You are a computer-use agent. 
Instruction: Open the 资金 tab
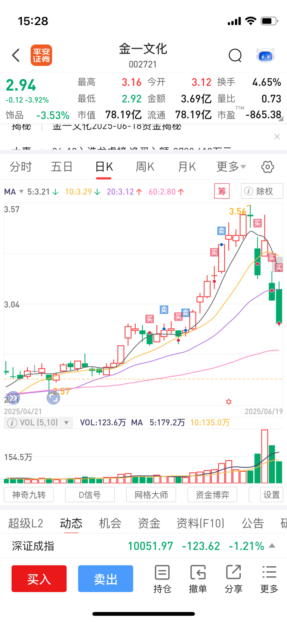pyautogui.click(x=149, y=523)
